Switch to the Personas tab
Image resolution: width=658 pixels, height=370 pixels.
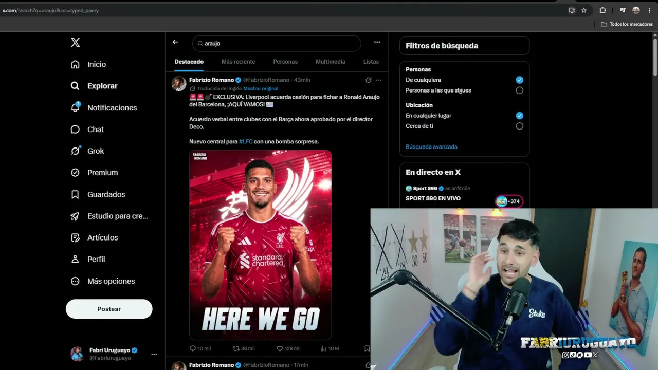point(285,62)
